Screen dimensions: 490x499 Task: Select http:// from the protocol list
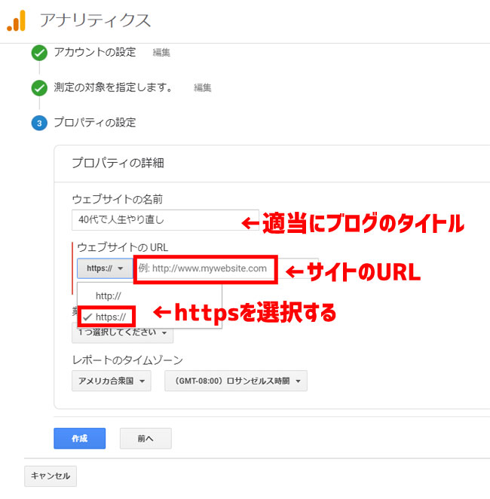[109, 296]
